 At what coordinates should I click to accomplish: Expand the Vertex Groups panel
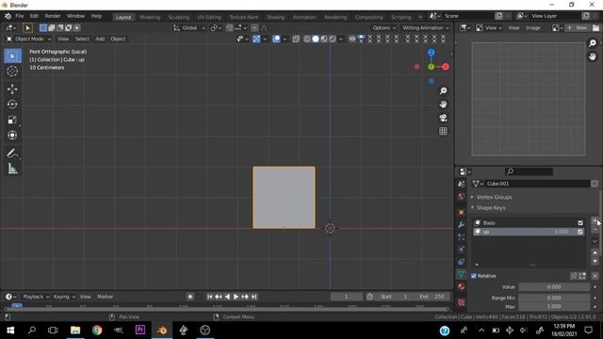coord(494,197)
